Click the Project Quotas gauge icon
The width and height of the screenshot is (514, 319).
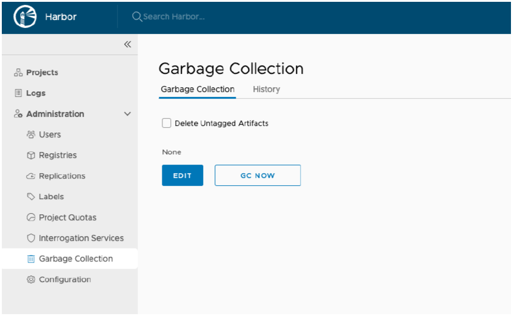click(x=31, y=217)
